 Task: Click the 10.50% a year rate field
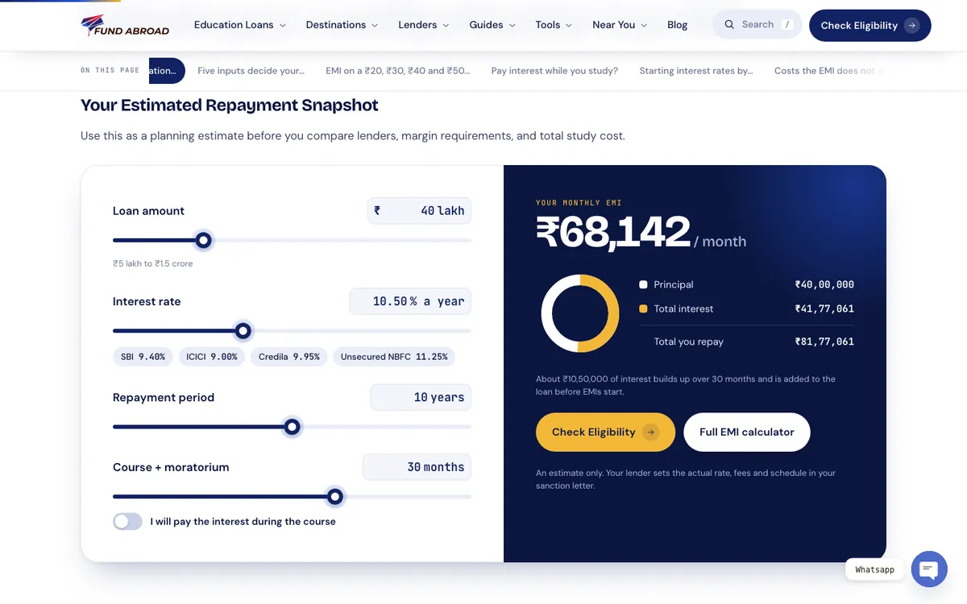point(410,301)
